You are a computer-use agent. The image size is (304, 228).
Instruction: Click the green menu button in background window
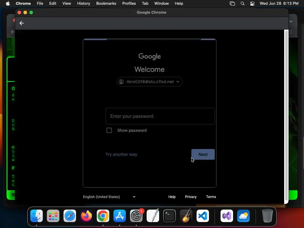13,195
